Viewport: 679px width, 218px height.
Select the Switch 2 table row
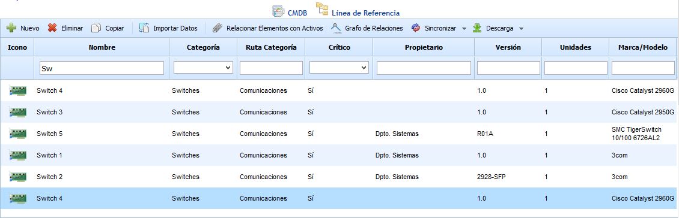click(x=339, y=177)
